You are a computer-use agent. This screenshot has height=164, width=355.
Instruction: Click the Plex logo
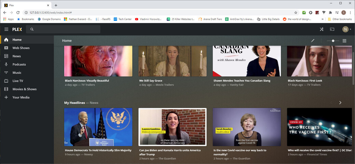[x=17, y=29]
